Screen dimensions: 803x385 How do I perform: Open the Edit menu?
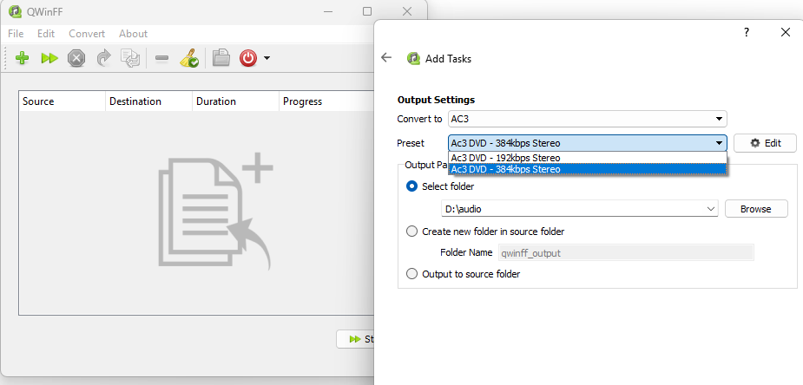(x=46, y=34)
